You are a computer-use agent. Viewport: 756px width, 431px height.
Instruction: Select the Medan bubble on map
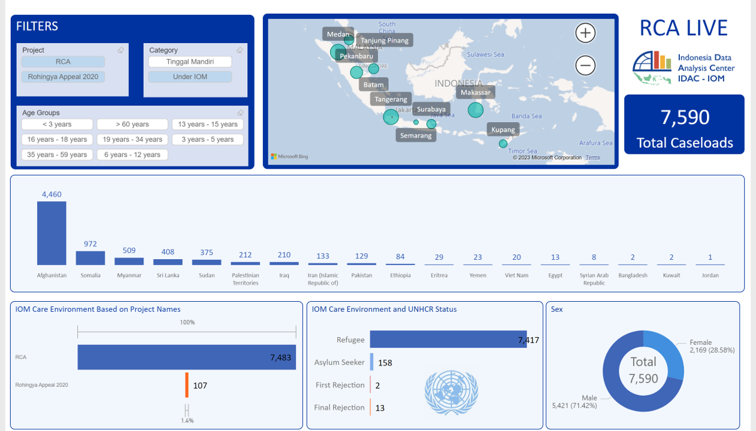(338, 52)
